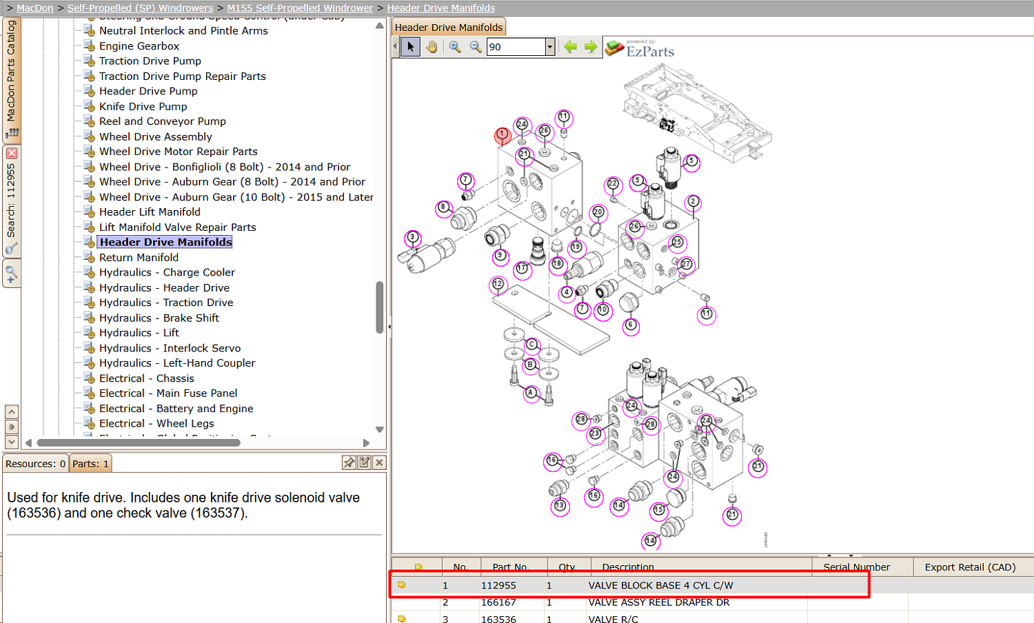This screenshot has height=623, width=1034.
Task: Click the tree's vertical scrollbar thumb
Action: point(379,307)
